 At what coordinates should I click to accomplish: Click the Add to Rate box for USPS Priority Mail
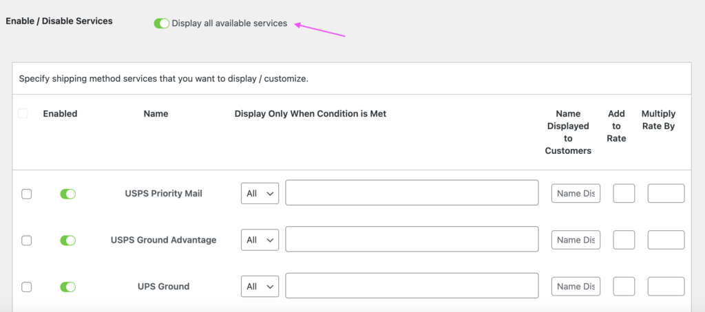624,194
